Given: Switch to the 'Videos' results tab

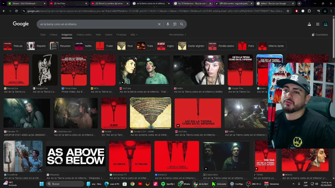Looking at the screenshot, I should click(x=53, y=35).
